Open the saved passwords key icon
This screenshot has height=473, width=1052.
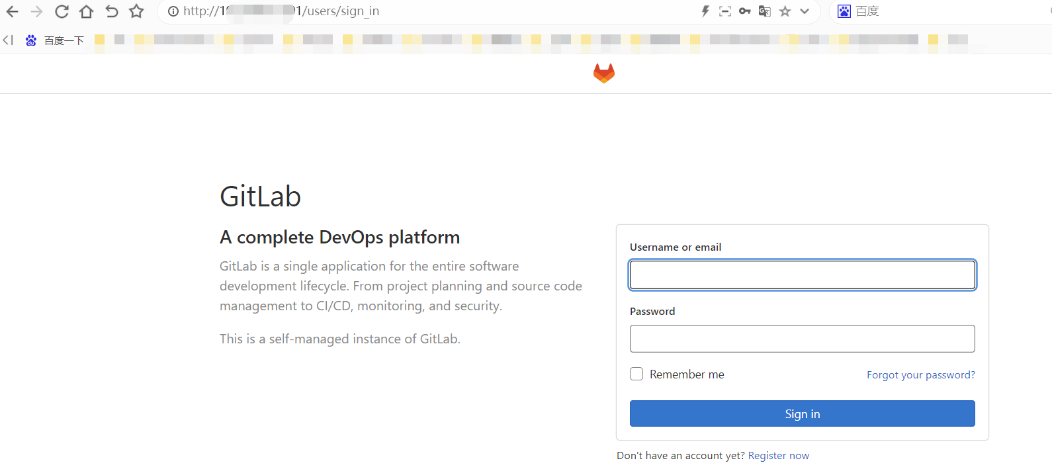pyautogui.click(x=745, y=11)
